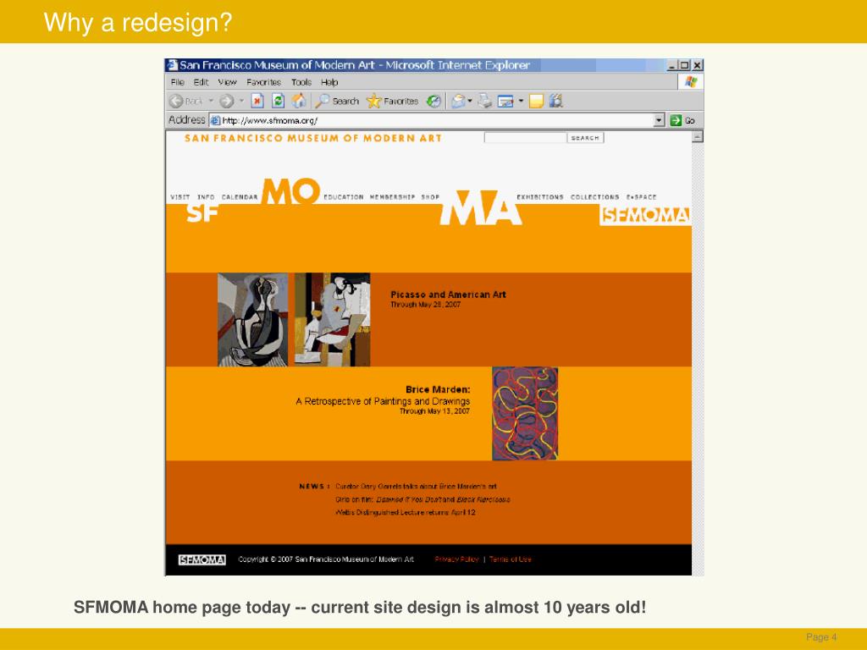Click the Forward arrow button
867x650 pixels.
tap(226, 102)
